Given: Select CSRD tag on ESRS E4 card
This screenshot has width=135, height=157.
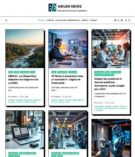Looking at the screenshot, I should (x=16, y=72).
